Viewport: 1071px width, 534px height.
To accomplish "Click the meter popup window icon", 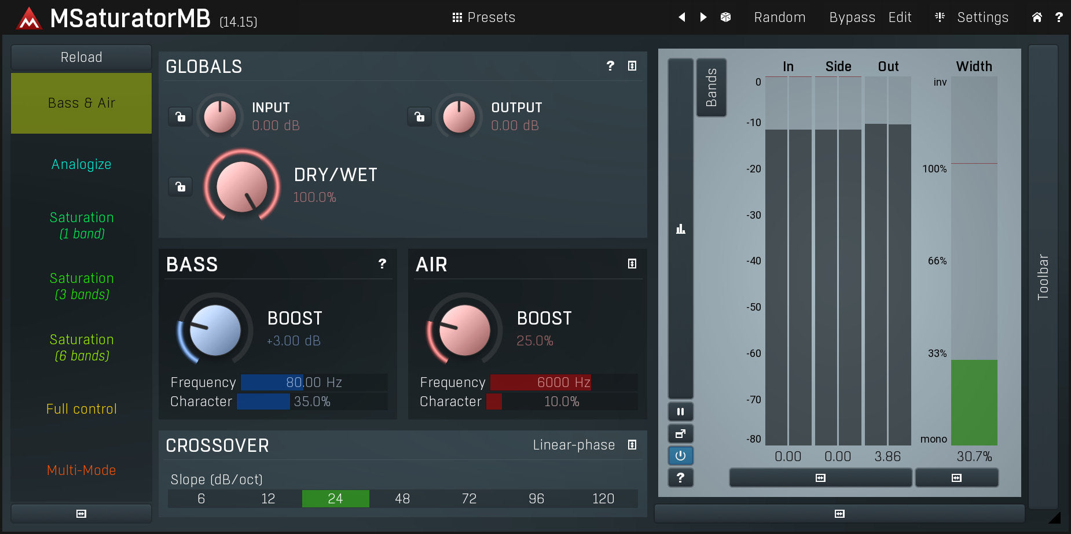I will [680, 434].
